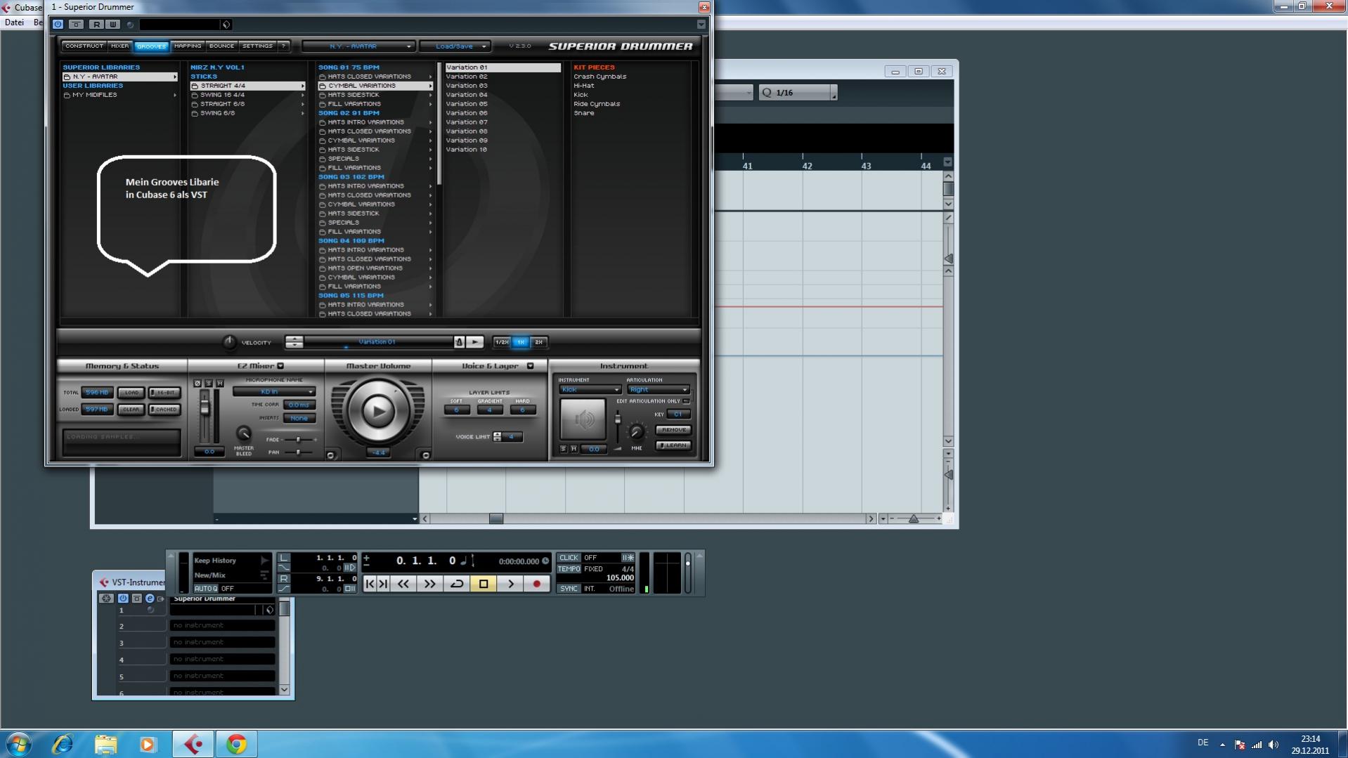Go to next marker in transport
The width and height of the screenshot is (1348, 758).
(x=383, y=584)
